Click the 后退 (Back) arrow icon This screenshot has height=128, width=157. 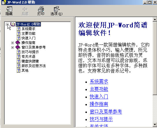pyautogui.click(x=25, y=9)
